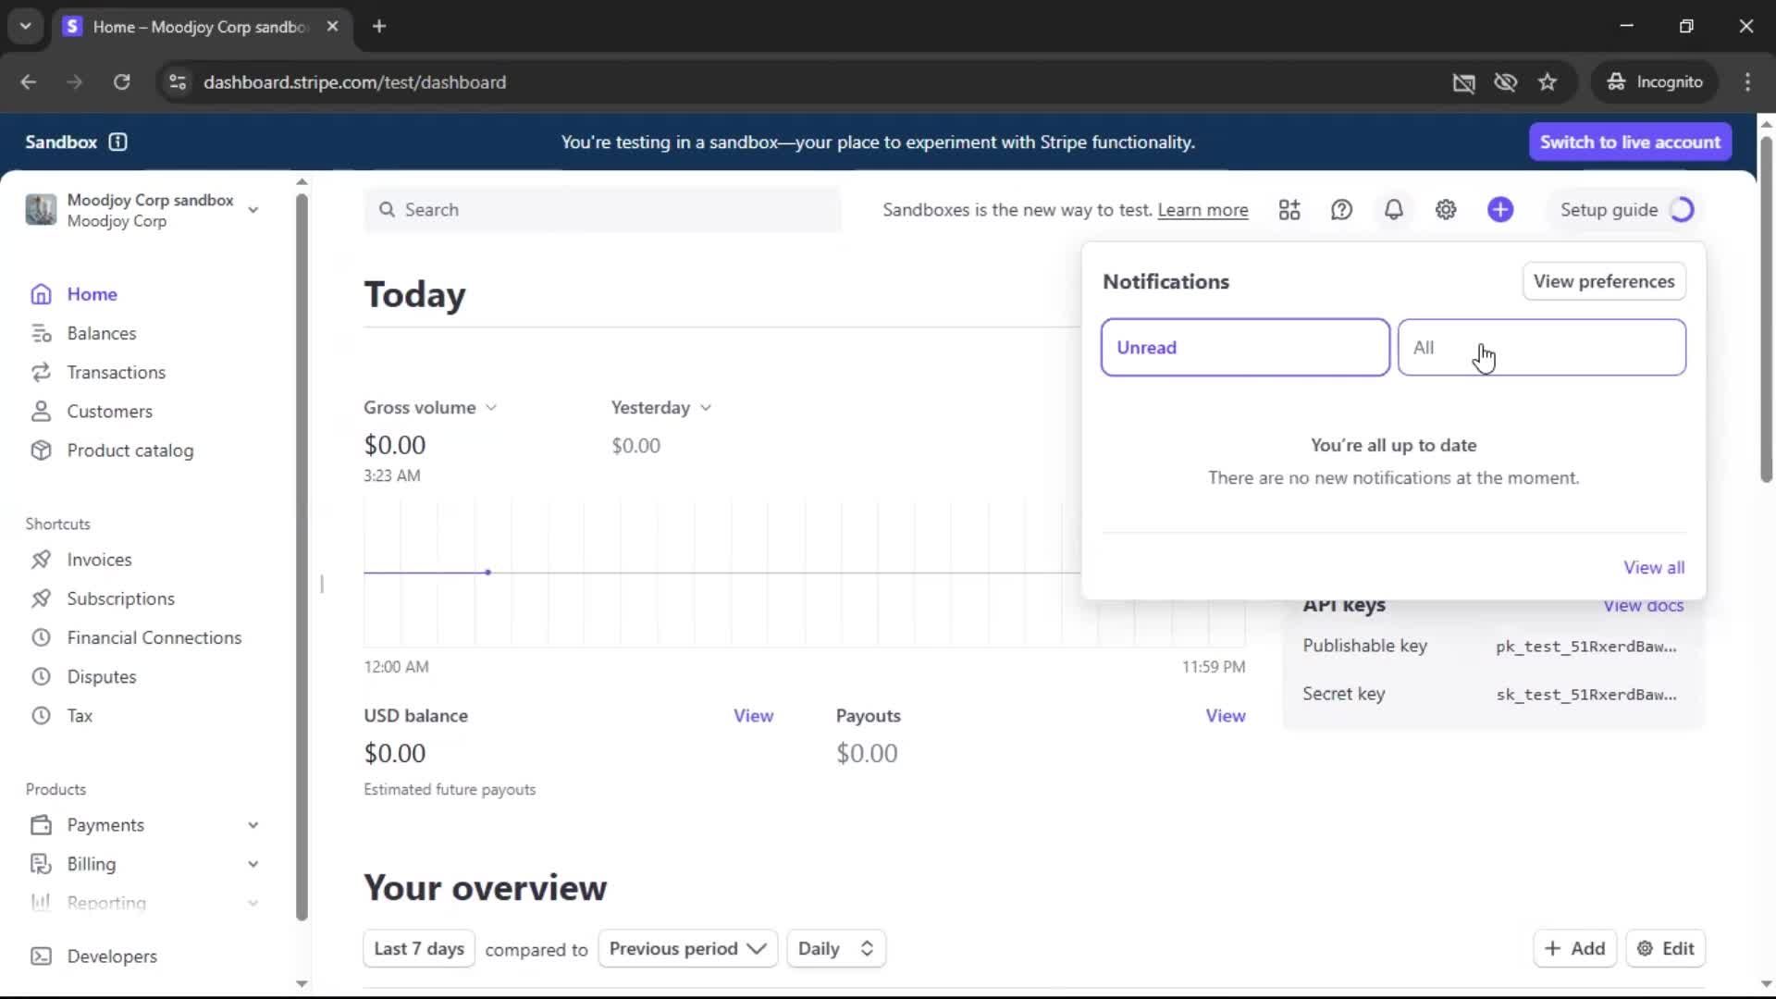
Task: Open the settings gear icon
Action: click(x=1446, y=210)
